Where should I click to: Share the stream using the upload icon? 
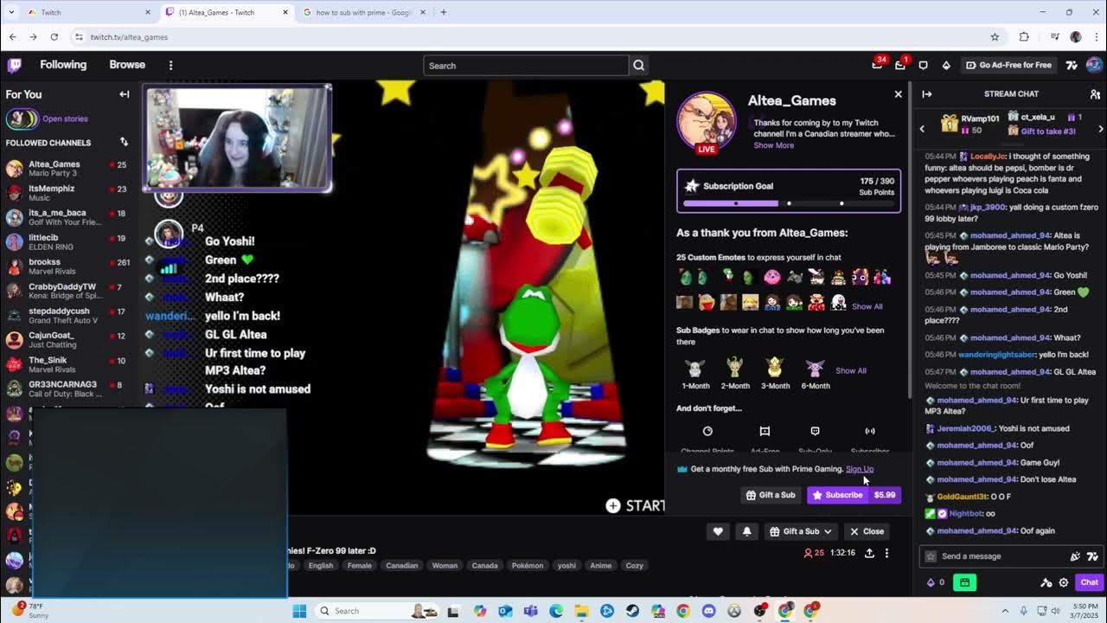(869, 553)
